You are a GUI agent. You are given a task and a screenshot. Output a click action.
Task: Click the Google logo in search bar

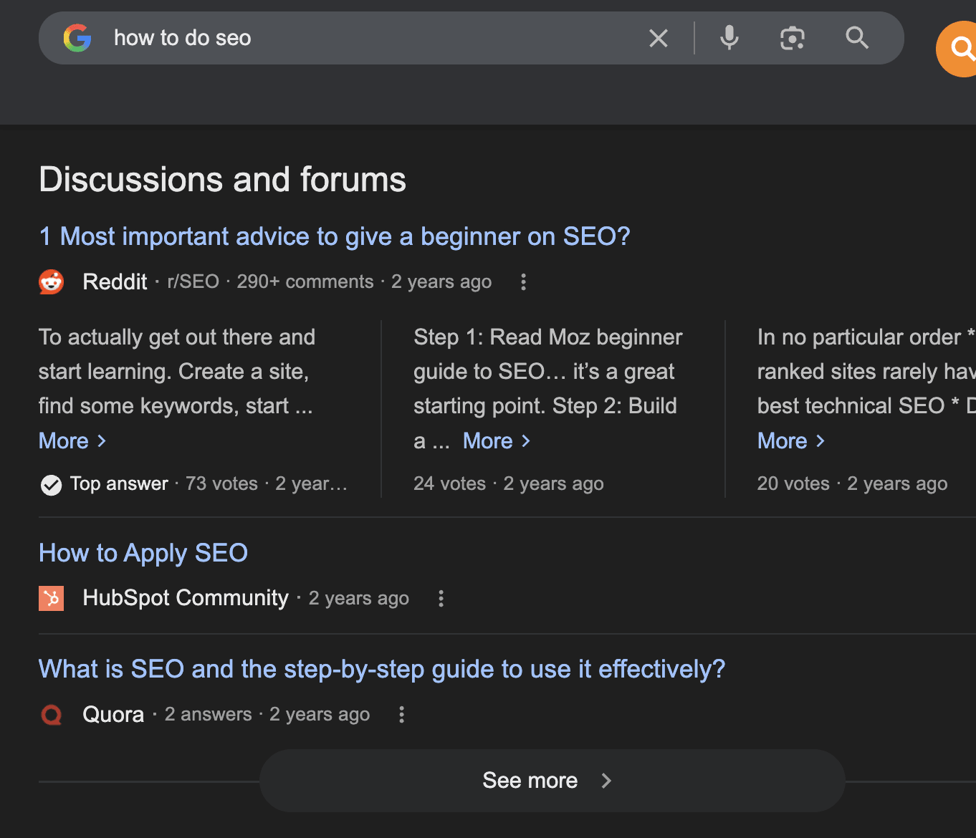point(77,38)
